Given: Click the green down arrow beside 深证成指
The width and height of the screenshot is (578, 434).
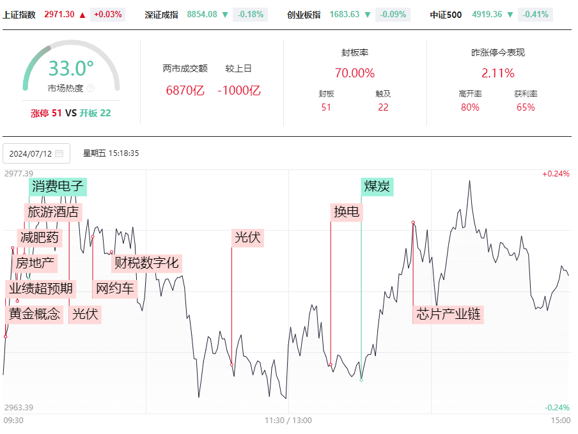Looking at the screenshot, I should 225,15.
